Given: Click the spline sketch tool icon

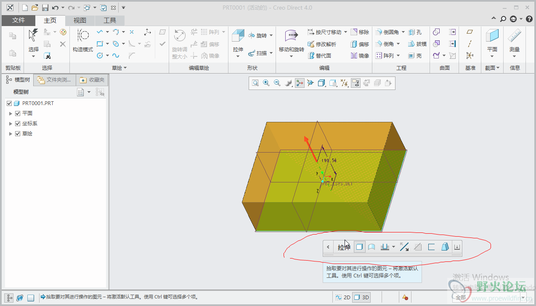Looking at the screenshot, I should (116, 55).
